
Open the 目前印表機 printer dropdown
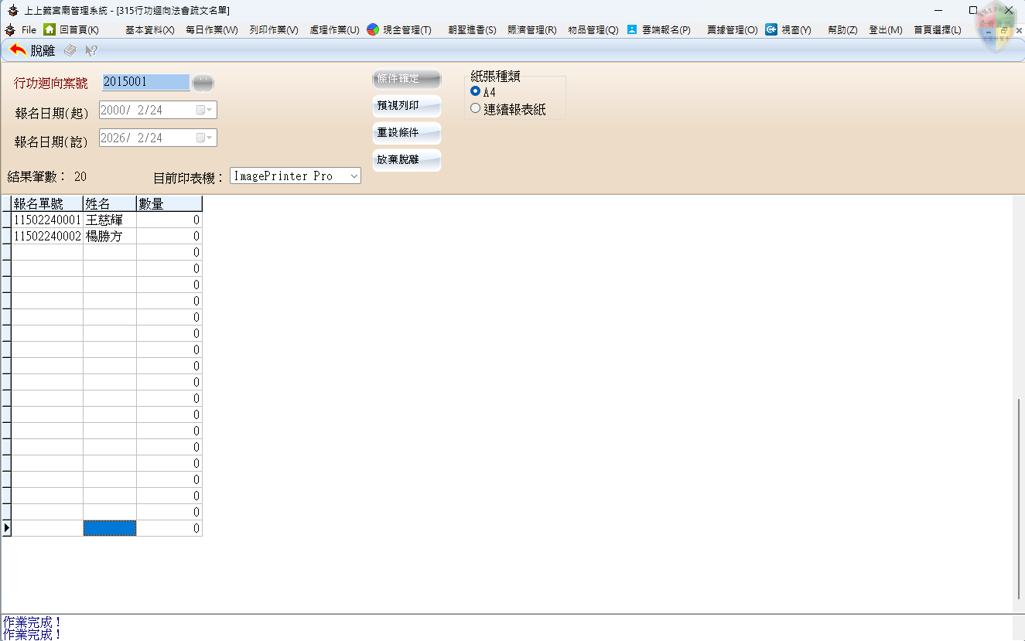coord(354,176)
